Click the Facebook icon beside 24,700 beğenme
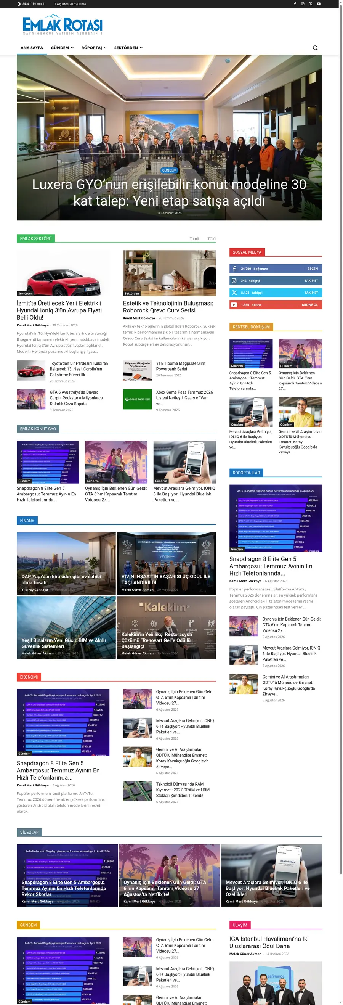Image resolution: width=343 pixels, height=1005 pixels. pos(234,269)
